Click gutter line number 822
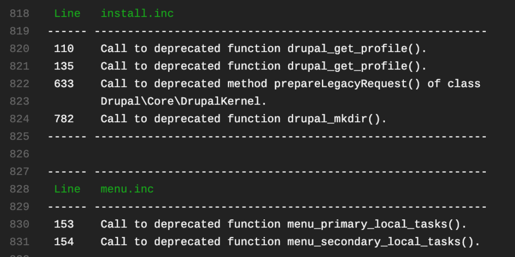The width and height of the screenshot is (515, 257). pyautogui.click(x=19, y=84)
